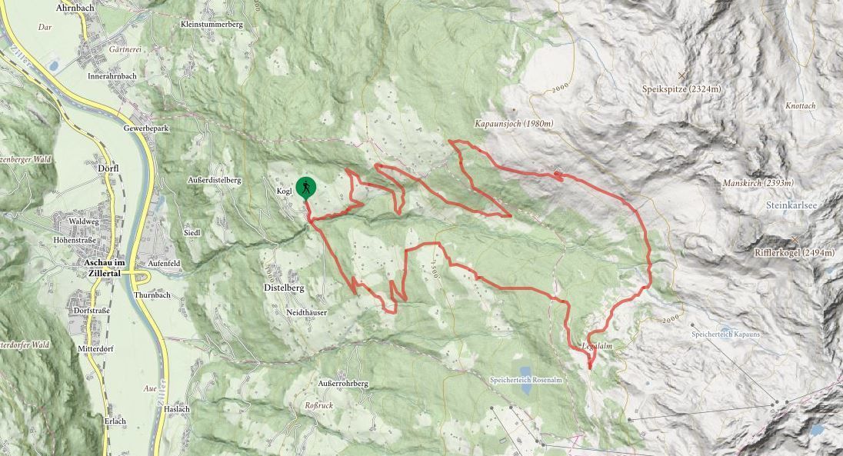Click the Legalalm label on the route

point(597,347)
